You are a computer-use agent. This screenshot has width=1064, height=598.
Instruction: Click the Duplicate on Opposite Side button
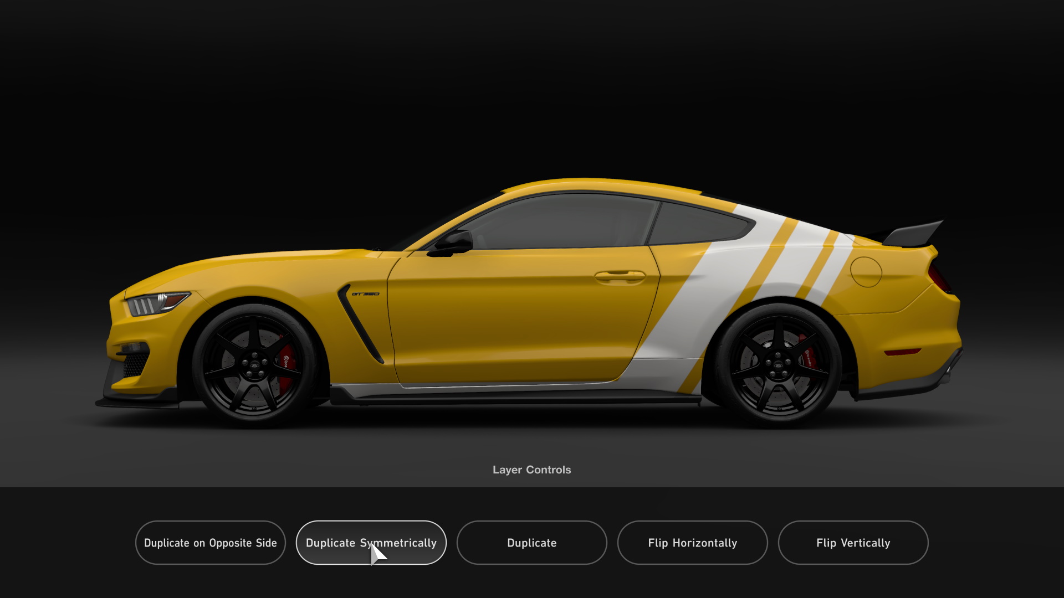(211, 543)
